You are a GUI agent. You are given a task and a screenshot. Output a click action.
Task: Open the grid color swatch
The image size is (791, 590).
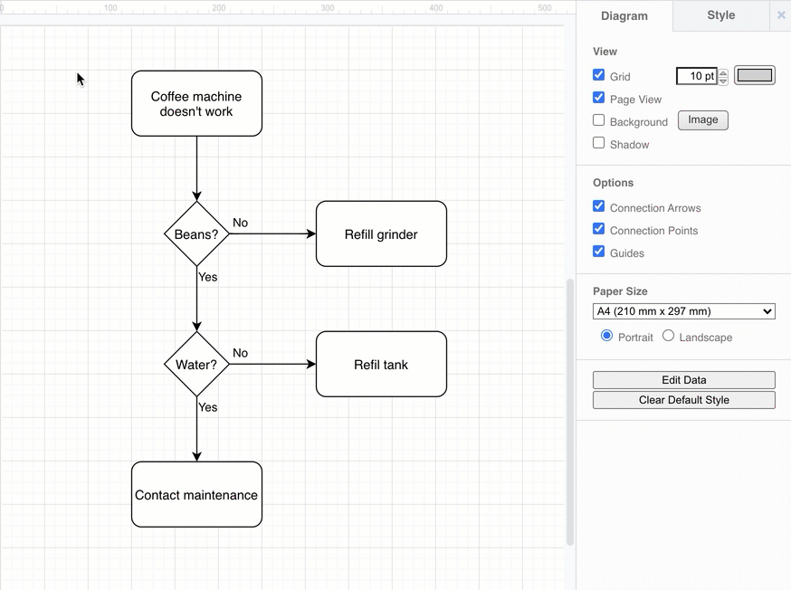[754, 75]
